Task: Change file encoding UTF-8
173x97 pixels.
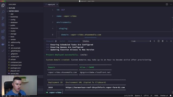Action: [146, 96]
